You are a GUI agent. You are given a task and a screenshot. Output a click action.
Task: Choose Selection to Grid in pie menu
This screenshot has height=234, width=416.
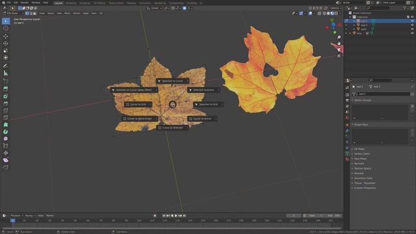point(208,105)
